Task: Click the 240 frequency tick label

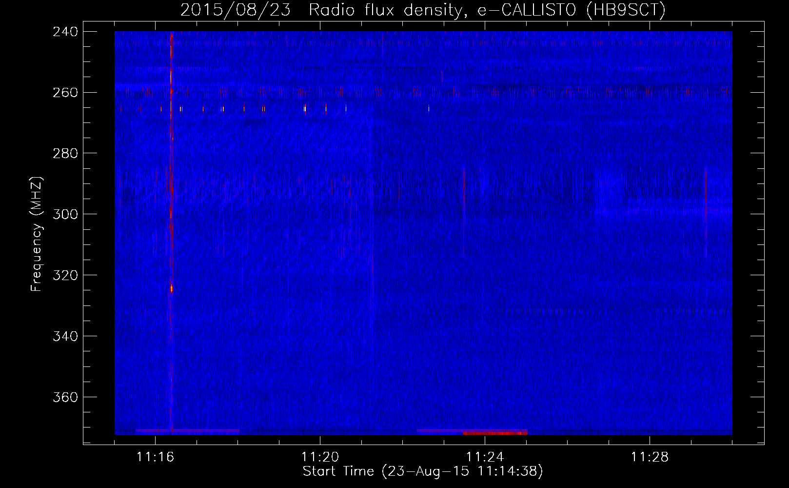Action: tap(65, 32)
